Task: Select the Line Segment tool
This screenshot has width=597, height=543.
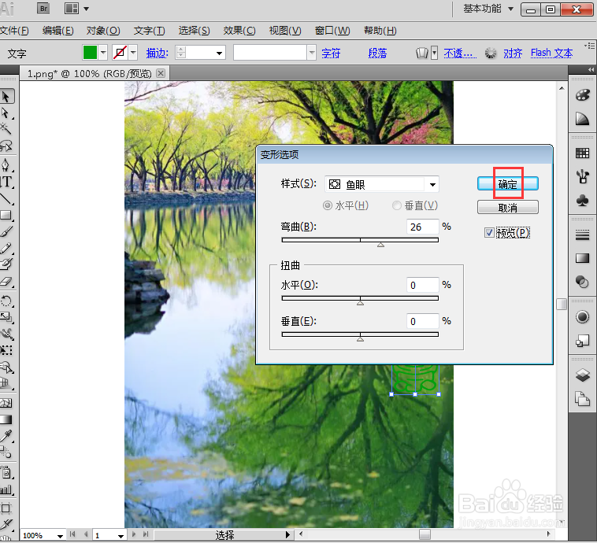Action: (6, 198)
